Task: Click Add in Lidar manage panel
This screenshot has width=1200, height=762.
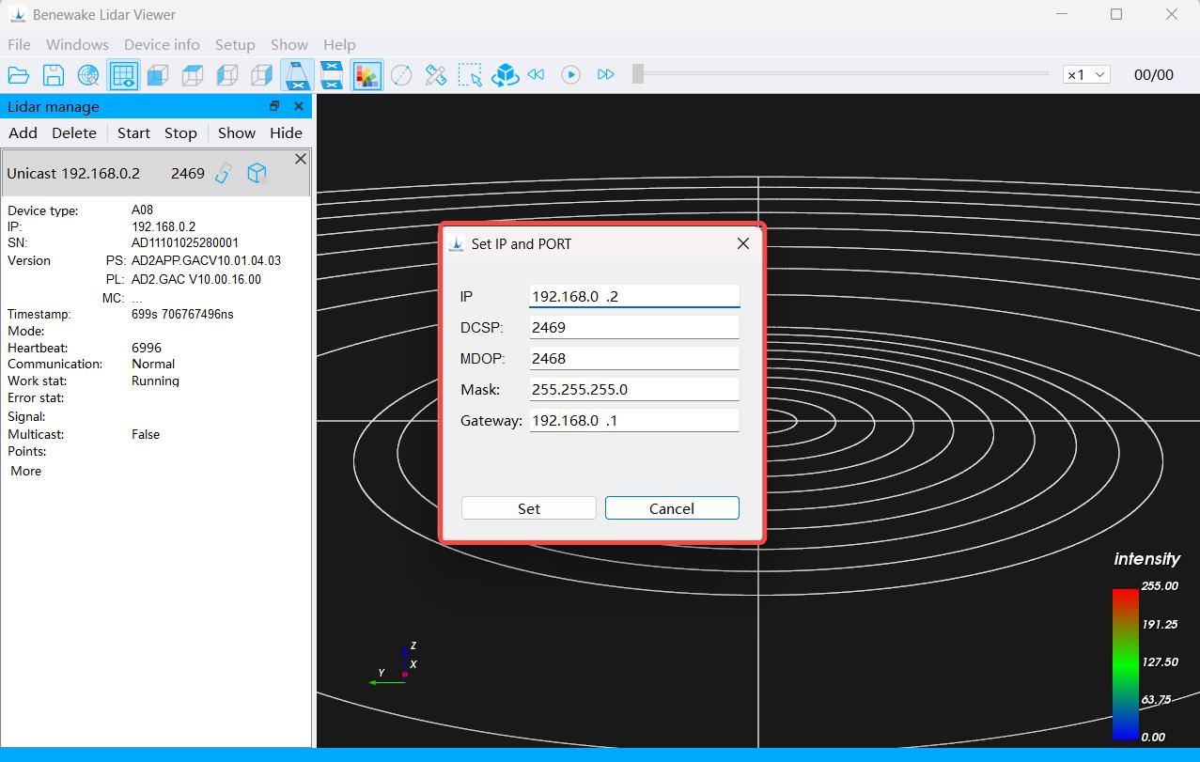Action: coord(23,133)
